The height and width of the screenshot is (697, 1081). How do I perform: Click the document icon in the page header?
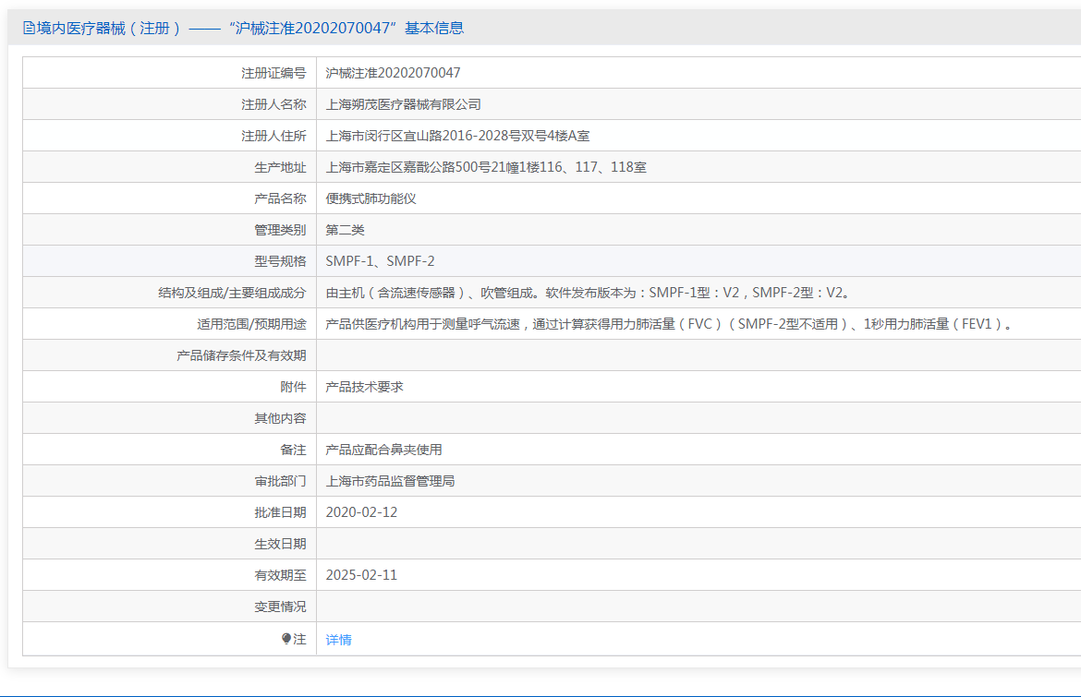click(29, 29)
